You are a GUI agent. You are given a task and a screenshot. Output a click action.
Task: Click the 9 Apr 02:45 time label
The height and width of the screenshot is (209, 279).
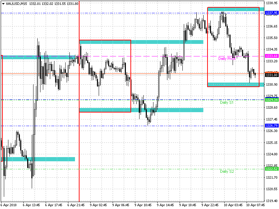pyautogui.click(x=99, y=205)
